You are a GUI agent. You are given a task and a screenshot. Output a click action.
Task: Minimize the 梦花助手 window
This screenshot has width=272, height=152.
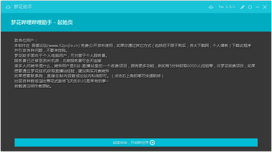coord(257,7)
